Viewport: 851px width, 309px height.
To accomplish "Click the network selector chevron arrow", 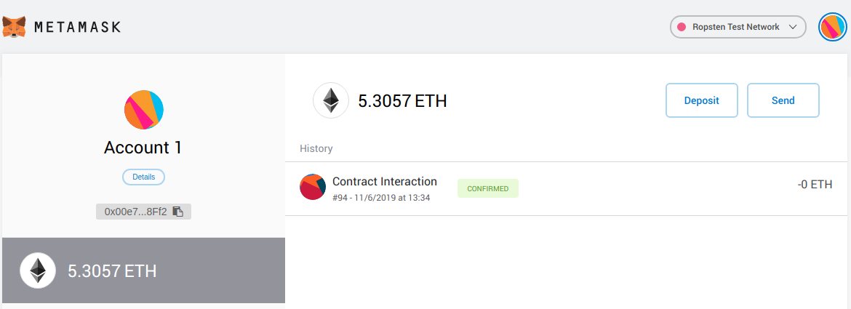I will pos(793,27).
